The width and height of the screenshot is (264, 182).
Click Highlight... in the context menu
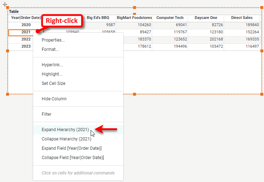52,74
